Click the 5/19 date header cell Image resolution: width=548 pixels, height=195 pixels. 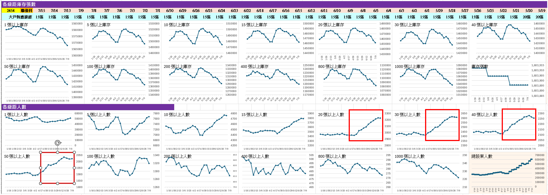pyautogui.click(x=541, y=11)
